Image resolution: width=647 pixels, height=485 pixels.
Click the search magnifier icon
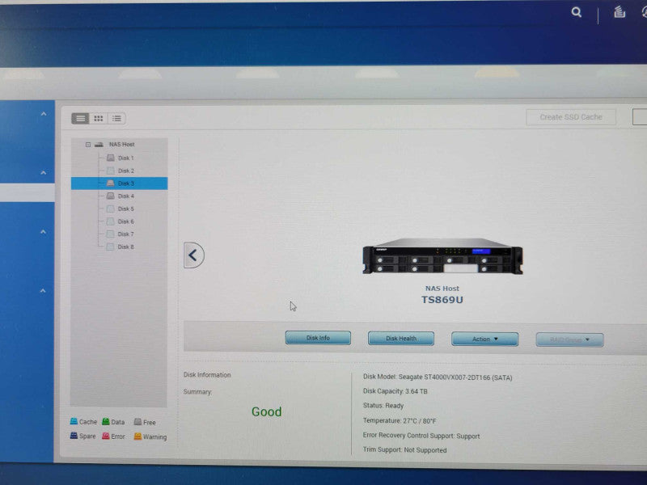tap(577, 12)
